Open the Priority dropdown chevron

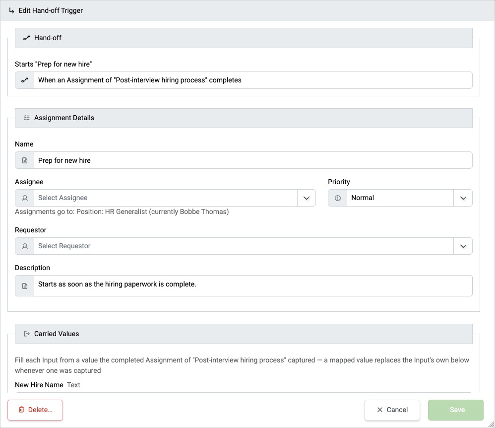pyautogui.click(x=463, y=198)
